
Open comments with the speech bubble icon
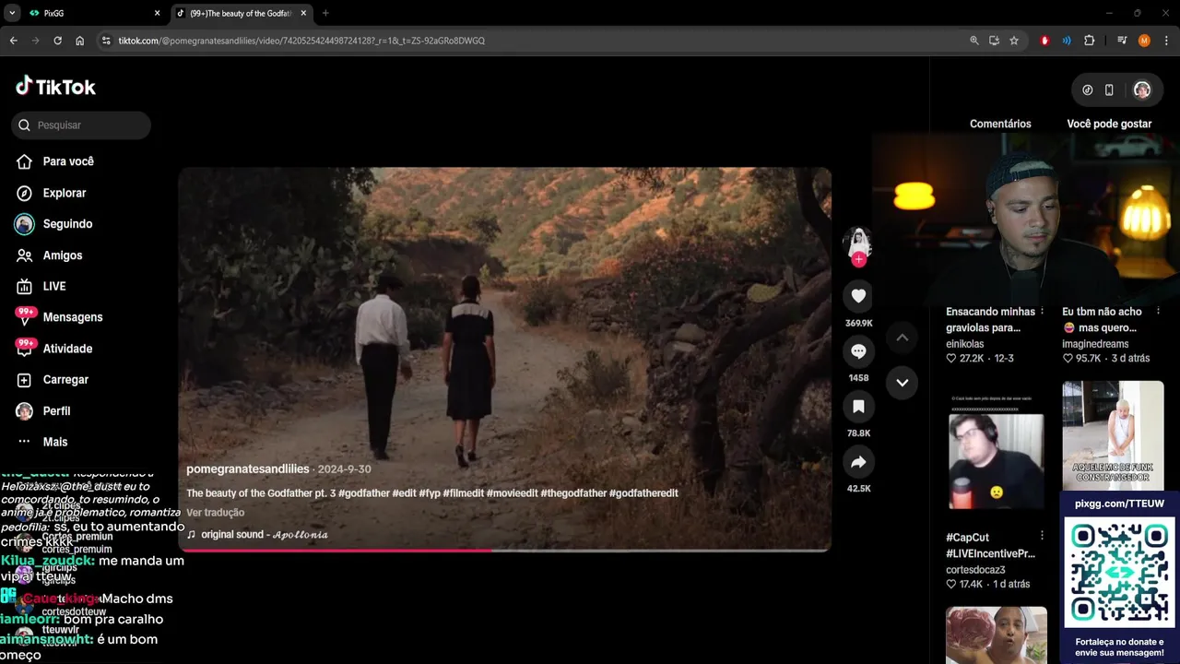[858, 351]
